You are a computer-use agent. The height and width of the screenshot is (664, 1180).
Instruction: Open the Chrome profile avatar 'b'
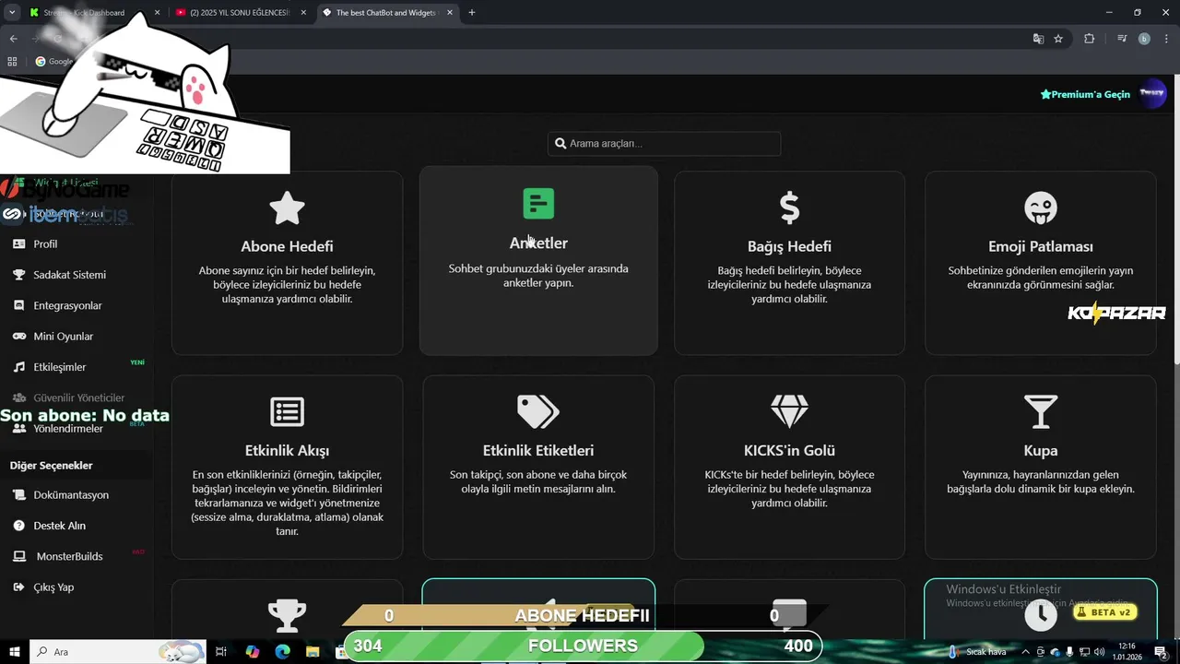(x=1144, y=39)
